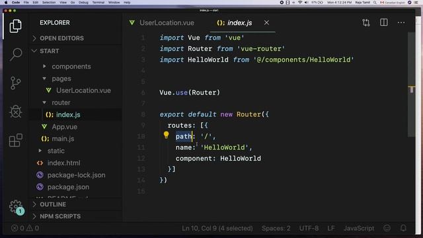Open Source Control view

(15, 83)
